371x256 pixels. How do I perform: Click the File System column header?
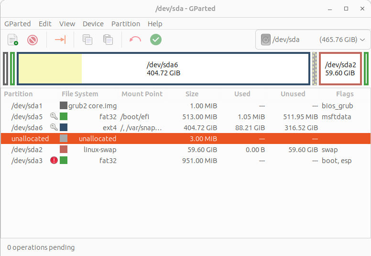click(x=80, y=94)
